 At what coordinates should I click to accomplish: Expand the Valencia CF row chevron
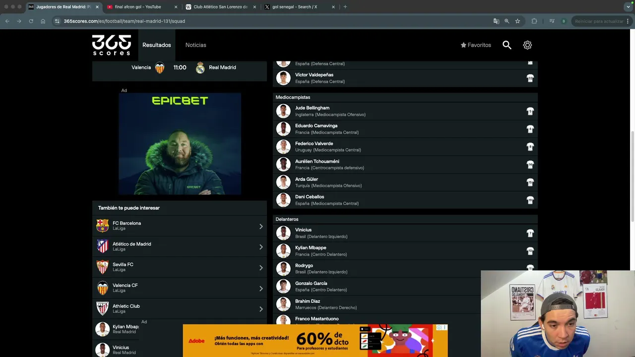point(261,289)
